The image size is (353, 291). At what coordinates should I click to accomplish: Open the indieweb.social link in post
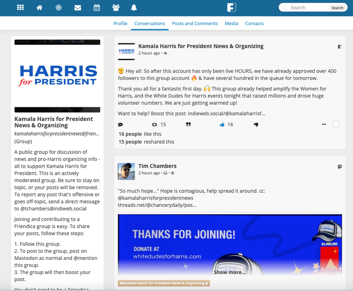(227, 113)
